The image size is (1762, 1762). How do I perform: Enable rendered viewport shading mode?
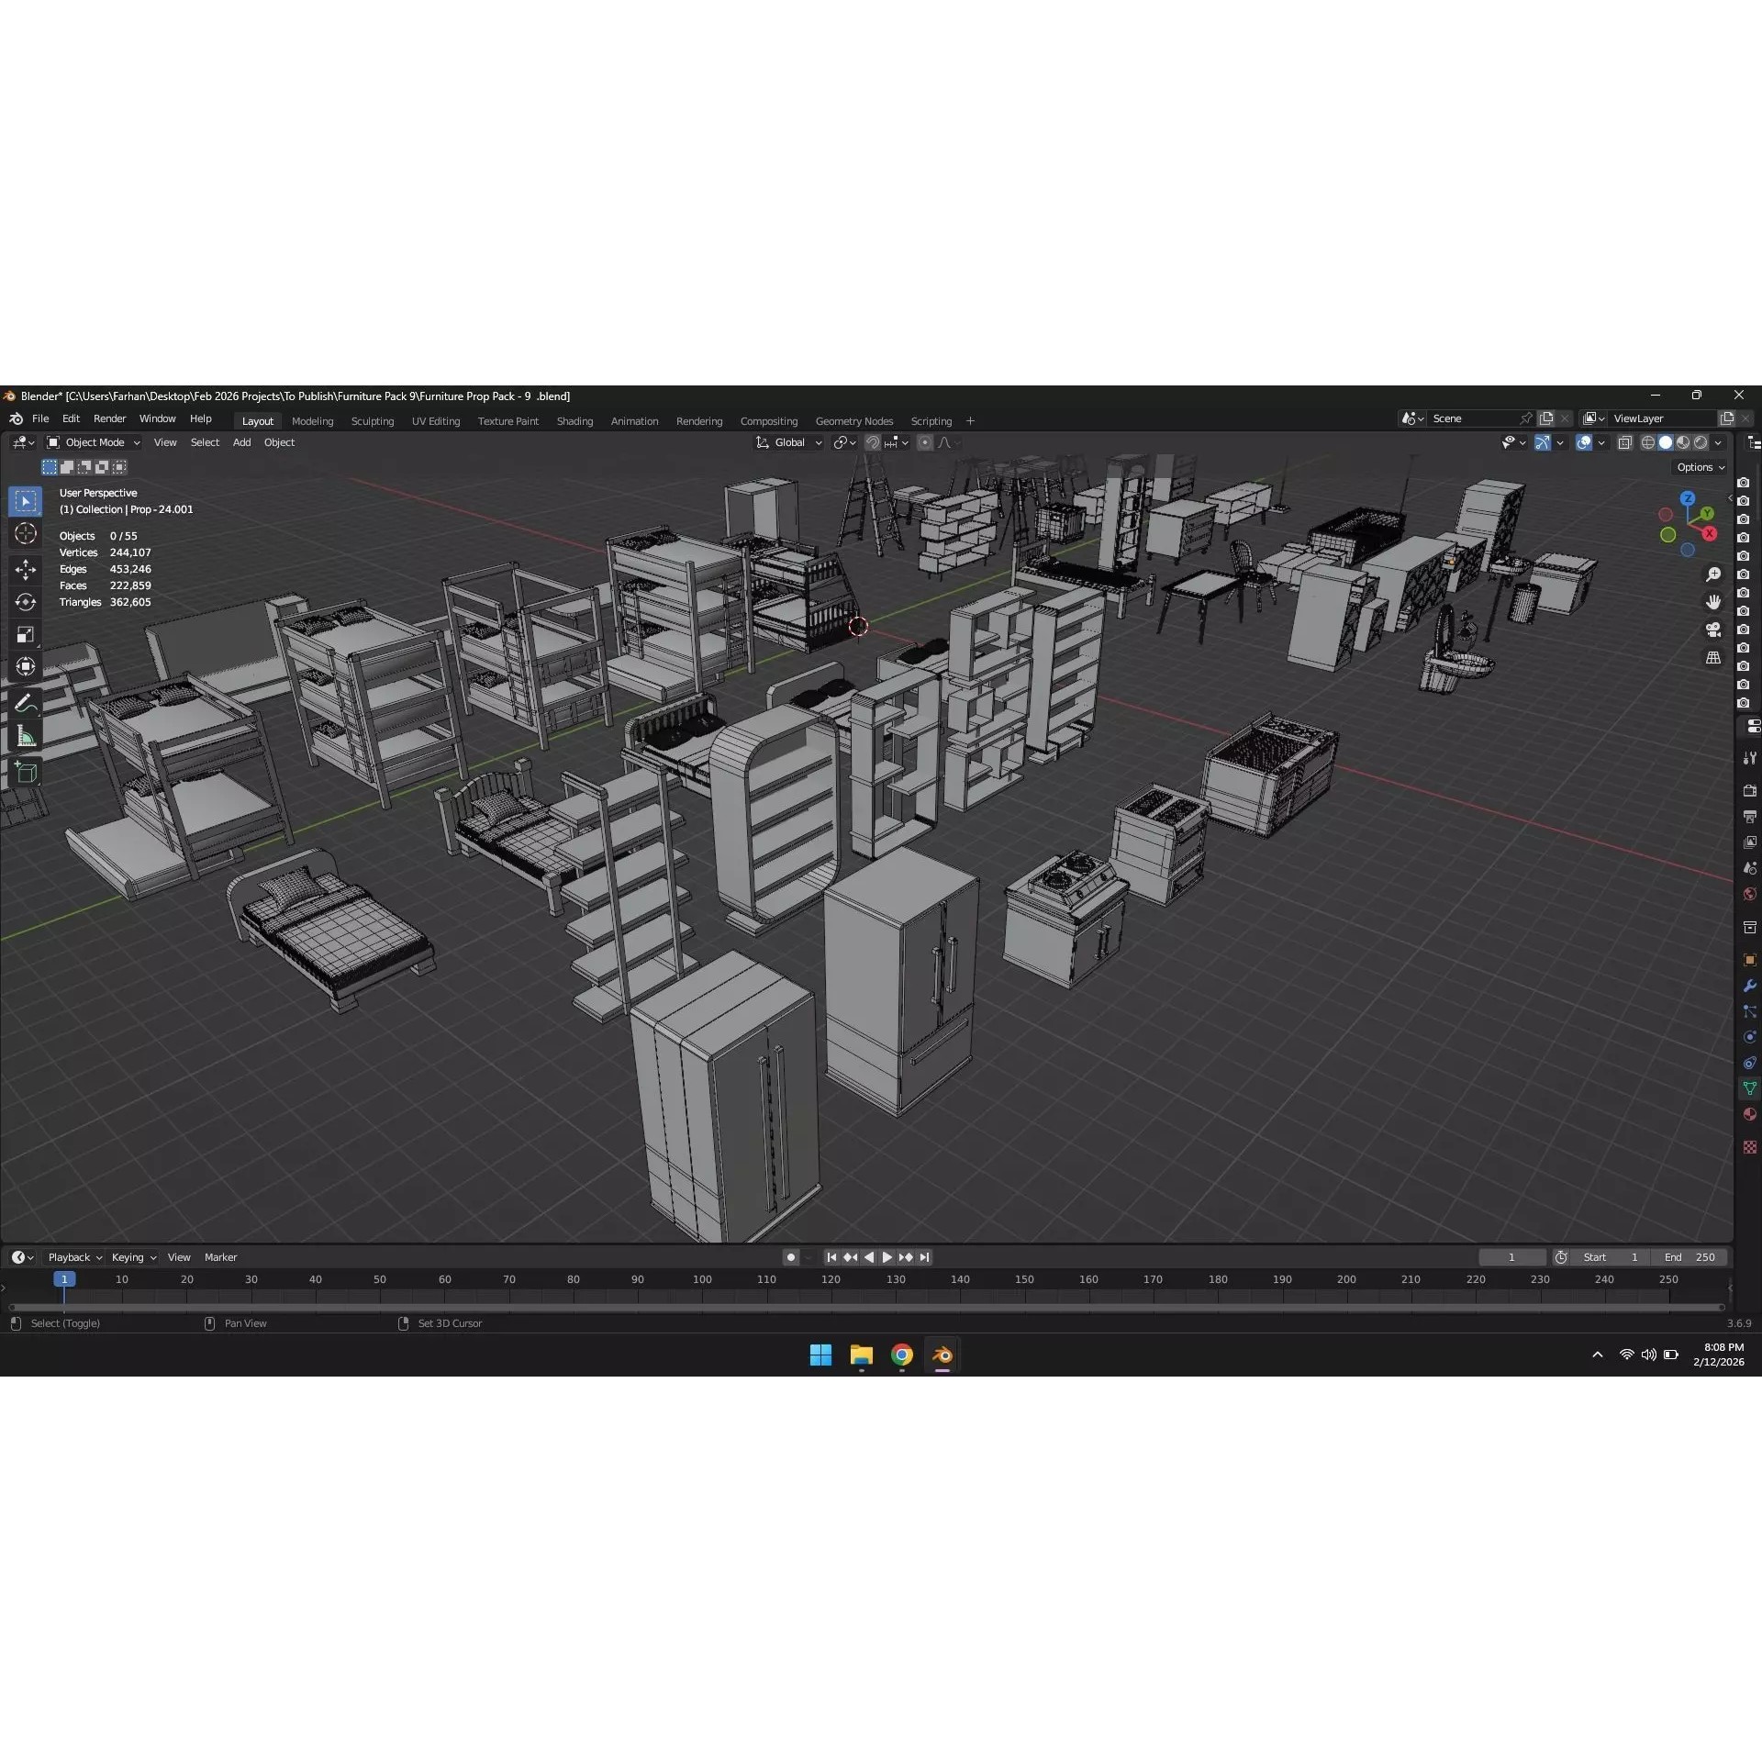coord(1702,442)
